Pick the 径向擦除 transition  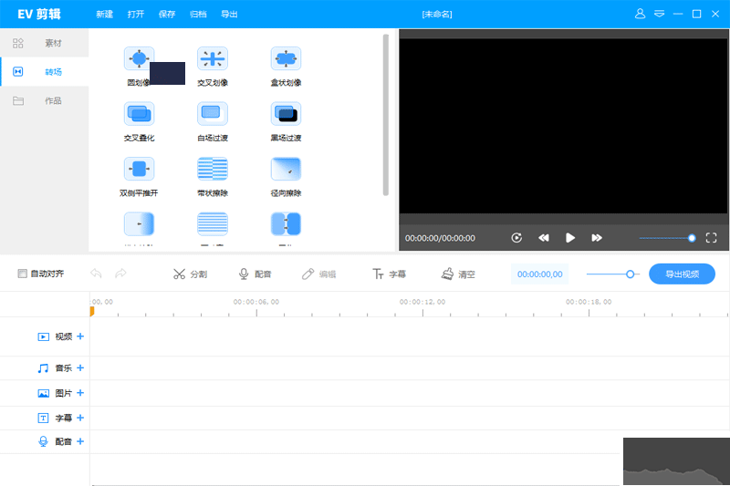tap(286, 169)
